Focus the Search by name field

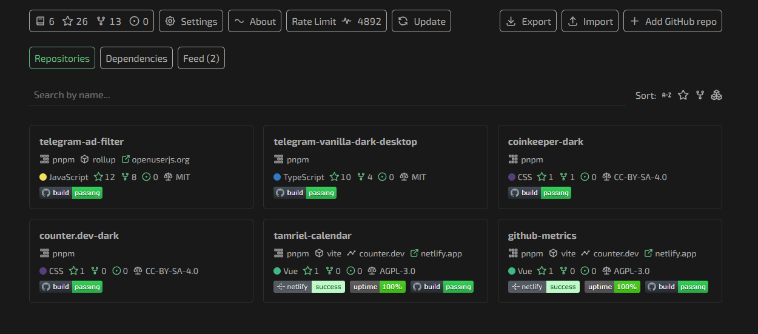click(327, 95)
